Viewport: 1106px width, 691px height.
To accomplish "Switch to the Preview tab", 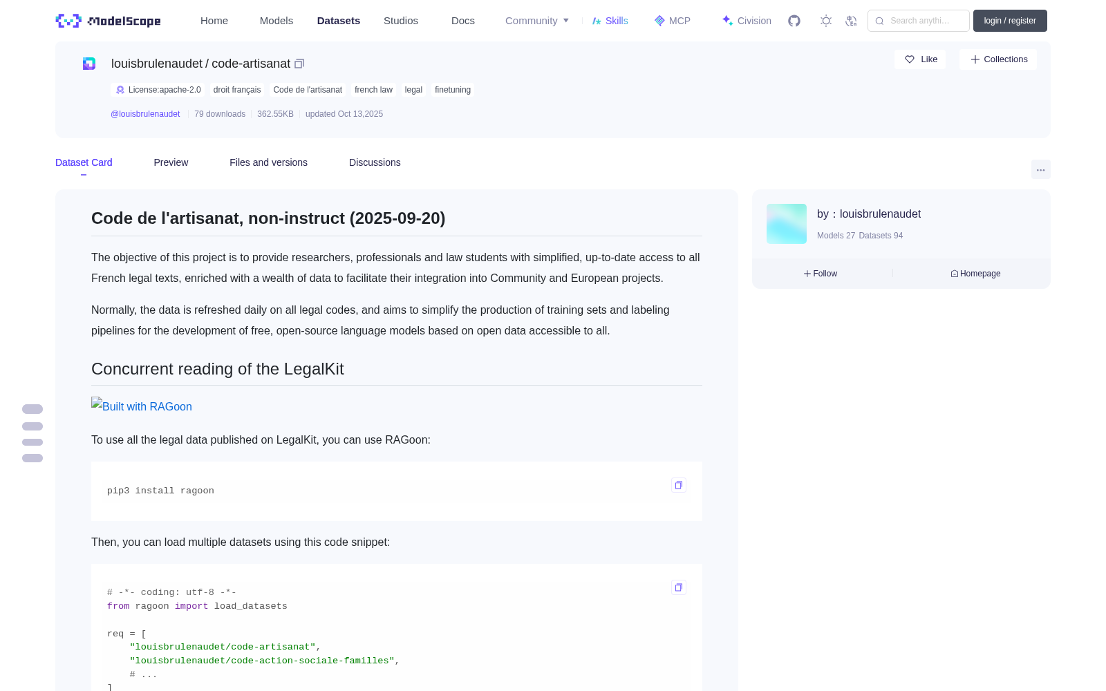I will point(171,162).
